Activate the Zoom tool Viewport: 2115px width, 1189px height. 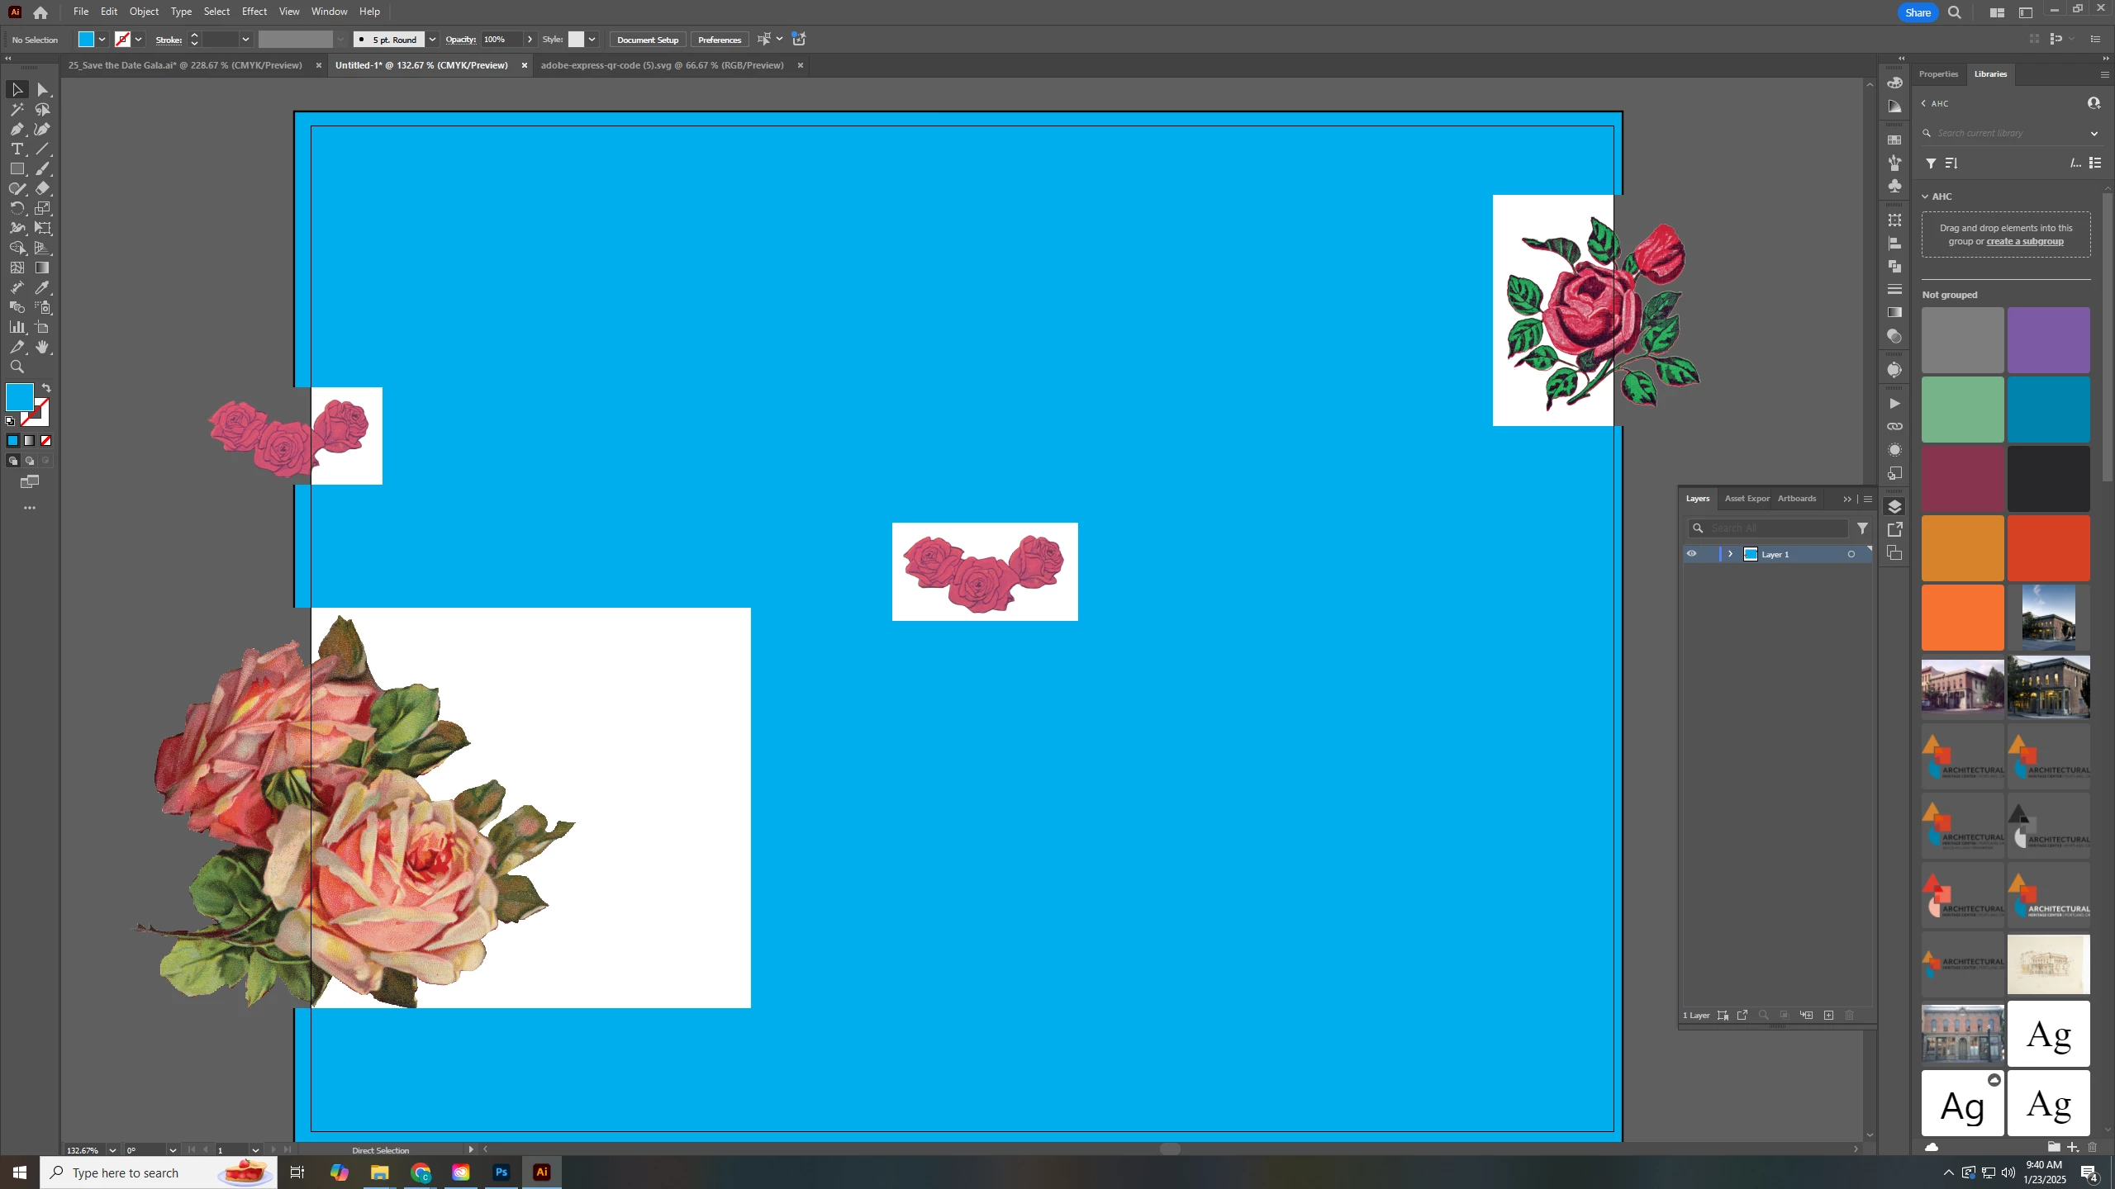[17, 367]
